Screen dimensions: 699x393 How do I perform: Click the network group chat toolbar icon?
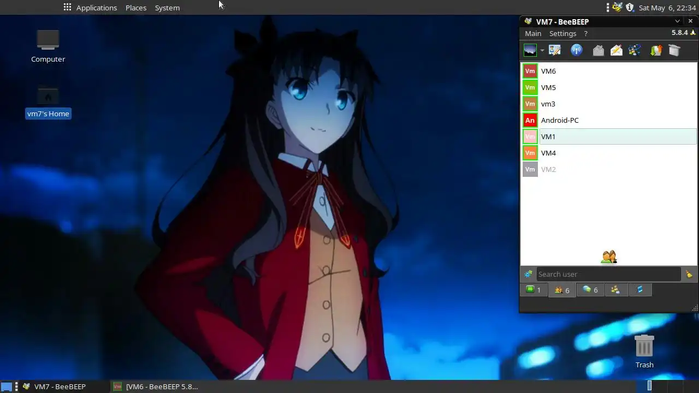[635, 50]
